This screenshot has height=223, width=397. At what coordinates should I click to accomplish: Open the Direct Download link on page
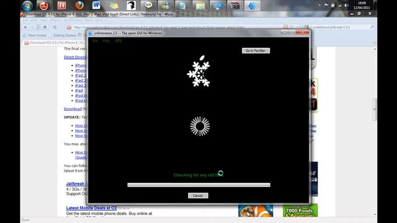coord(75,57)
